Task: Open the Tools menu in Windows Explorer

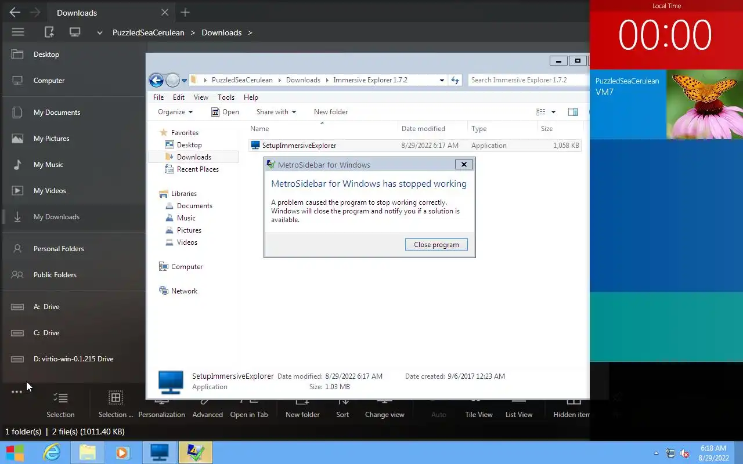Action: [x=226, y=97]
